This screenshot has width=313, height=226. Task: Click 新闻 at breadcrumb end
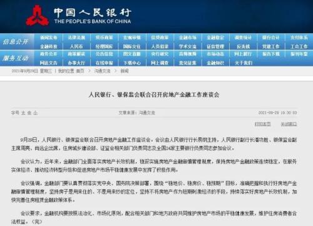click(125, 71)
